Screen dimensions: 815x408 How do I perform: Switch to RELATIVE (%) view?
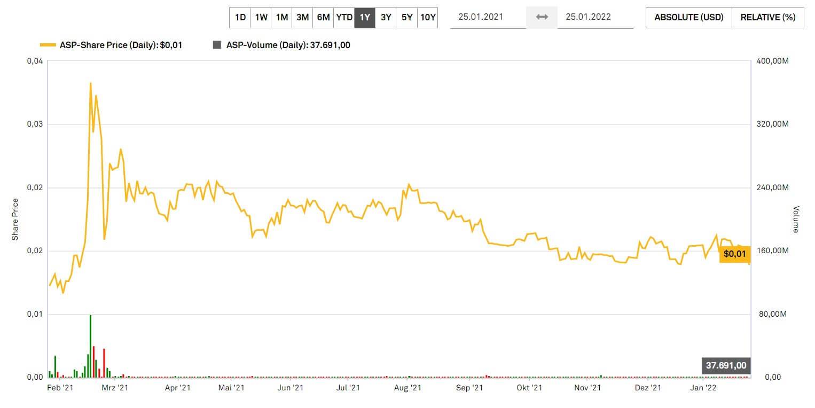click(x=767, y=18)
